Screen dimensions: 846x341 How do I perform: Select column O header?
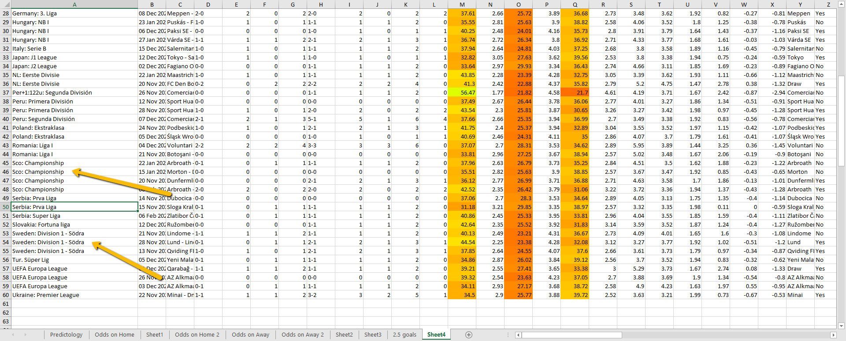click(518, 4)
